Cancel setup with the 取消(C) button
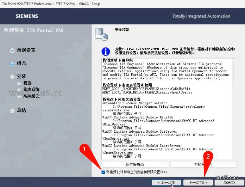This screenshot has width=245, height=187. coord(229,182)
